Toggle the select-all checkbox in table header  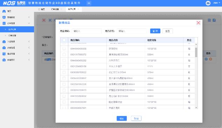(x=64, y=40)
